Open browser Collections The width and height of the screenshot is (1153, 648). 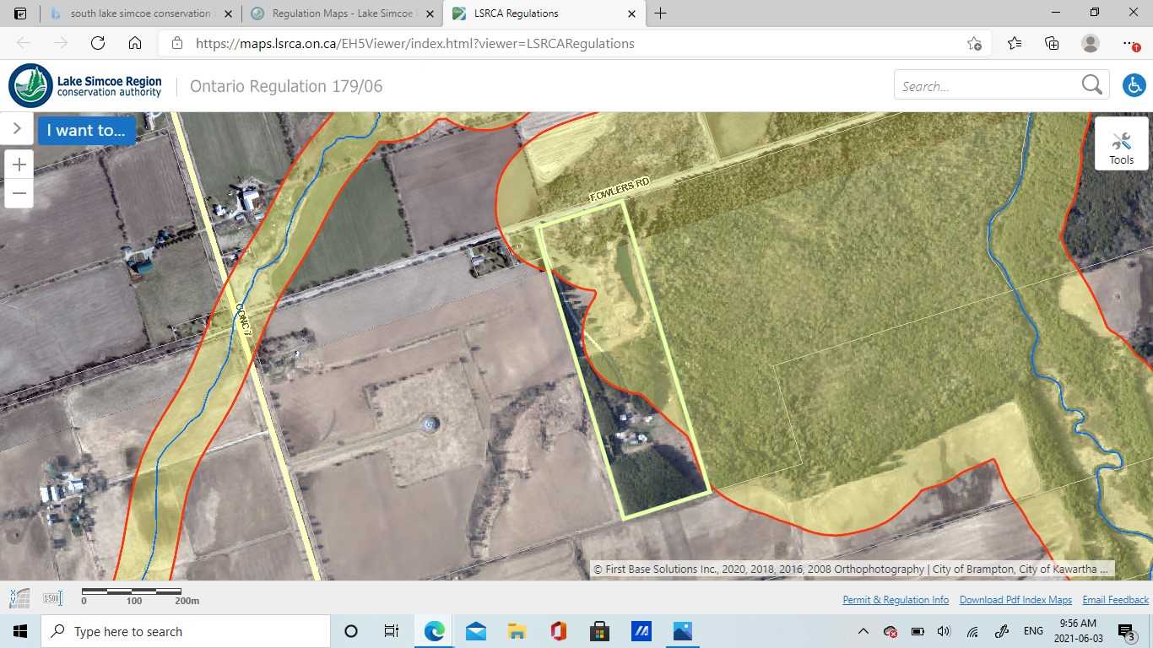(1052, 43)
